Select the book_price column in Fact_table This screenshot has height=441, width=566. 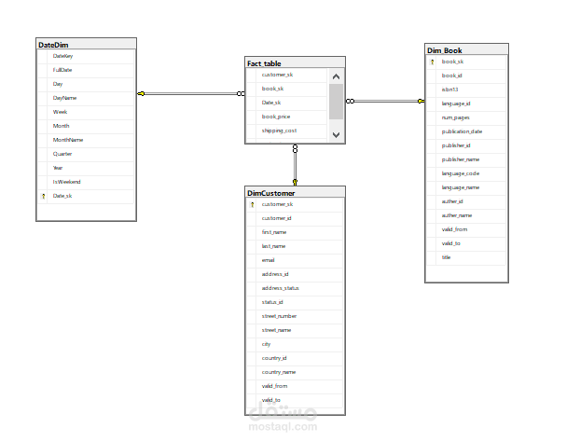(286, 117)
